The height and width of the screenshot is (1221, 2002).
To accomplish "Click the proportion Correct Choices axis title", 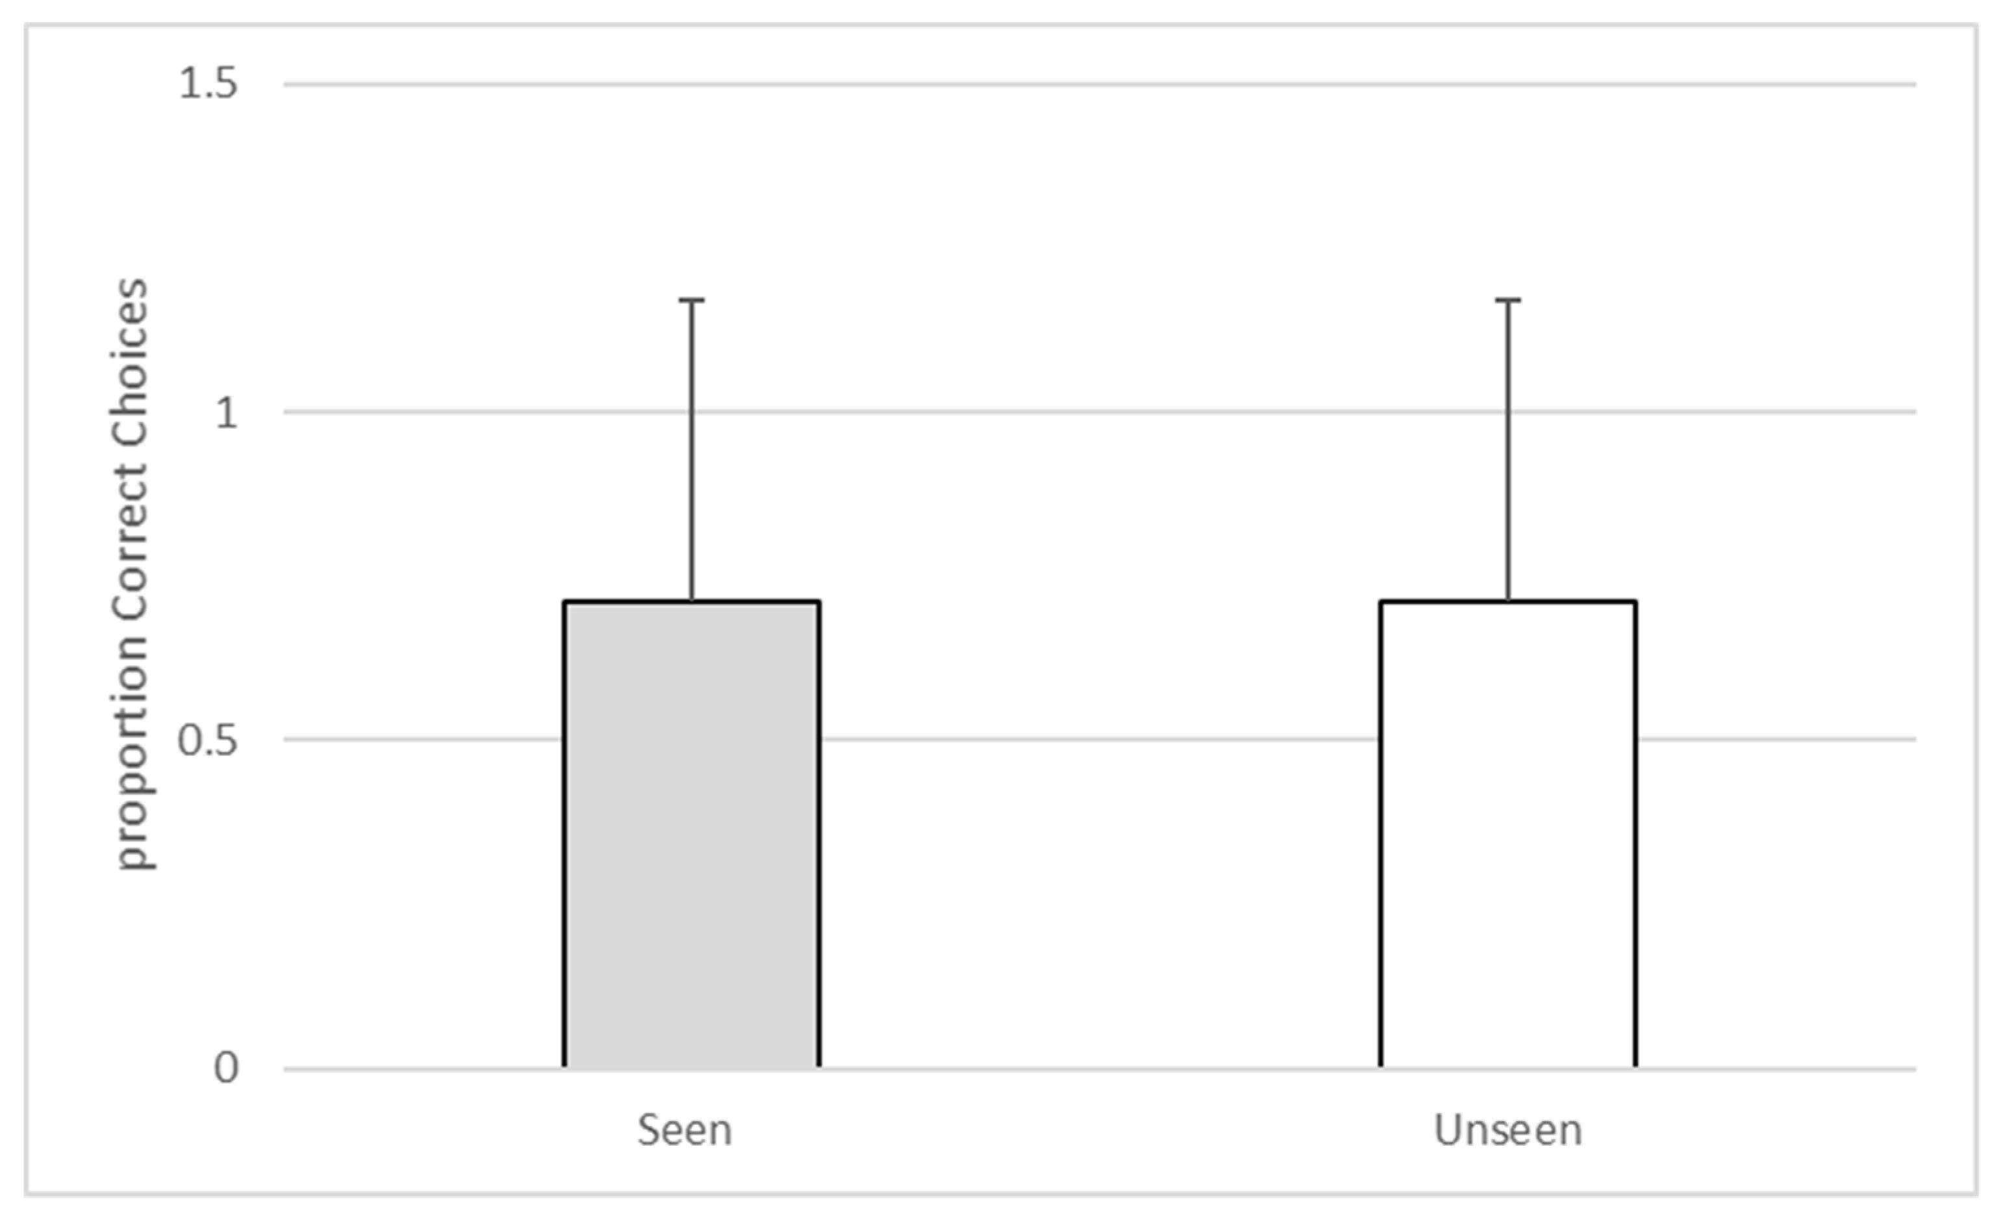I will pos(132,575).
